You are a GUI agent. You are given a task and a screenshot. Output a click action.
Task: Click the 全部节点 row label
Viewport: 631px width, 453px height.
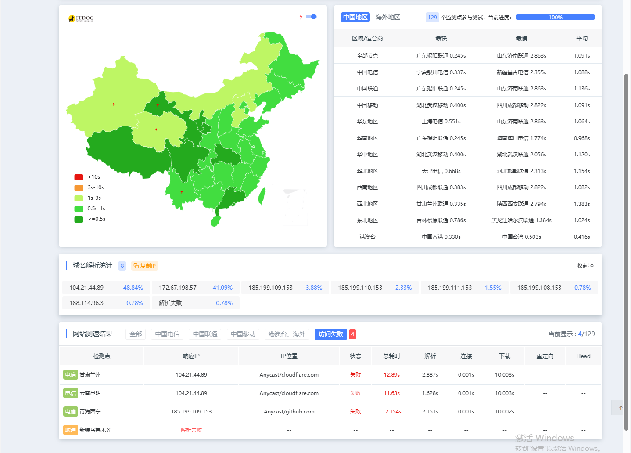pos(367,56)
